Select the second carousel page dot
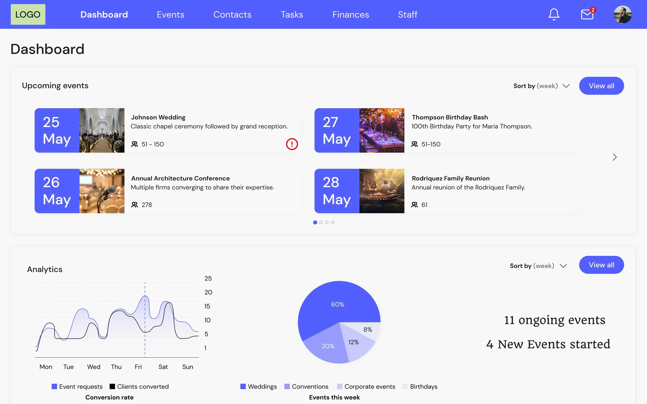The image size is (647, 404). pyautogui.click(x=321, y=222)
